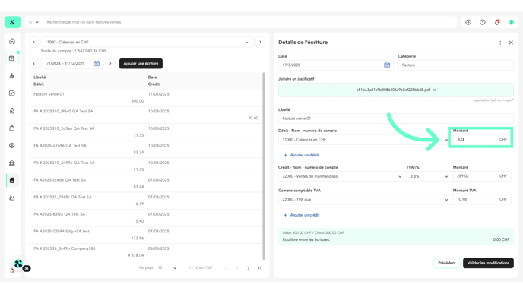Open the home icon in sidebar
The width and height of the screenshot is (523, 294).
point(12,41)
